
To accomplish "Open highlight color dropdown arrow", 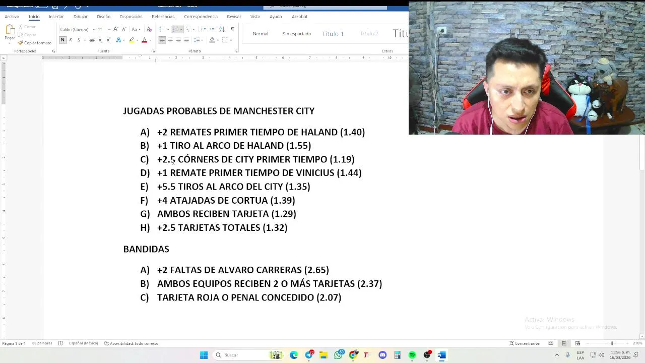I will click(x=137, y=40).
